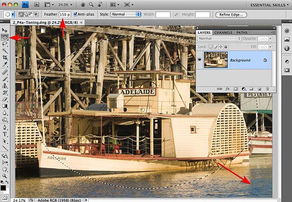Toggle Lock all

point(226,47)
